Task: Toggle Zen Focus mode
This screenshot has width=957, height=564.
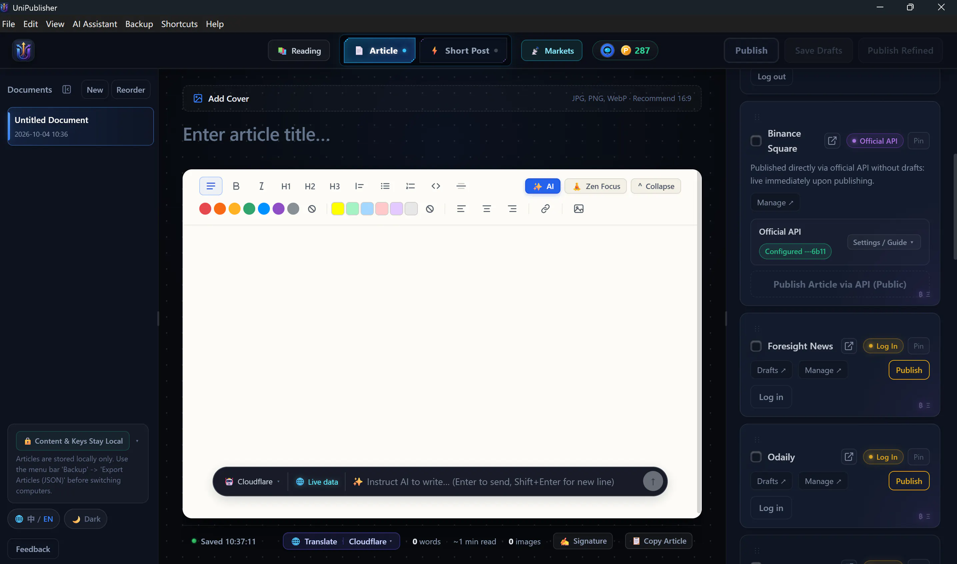Action: point(596,186)
